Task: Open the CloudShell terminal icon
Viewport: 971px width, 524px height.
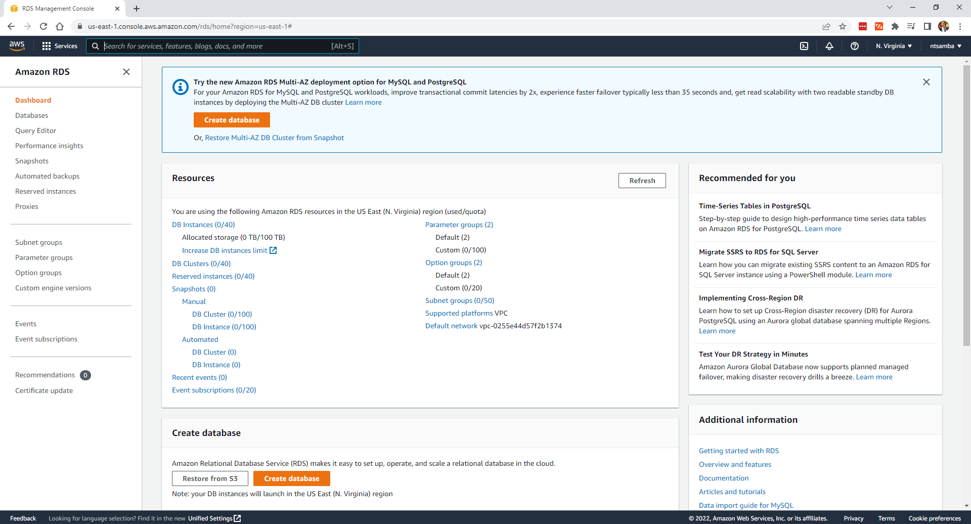Action: coord(804,46)
